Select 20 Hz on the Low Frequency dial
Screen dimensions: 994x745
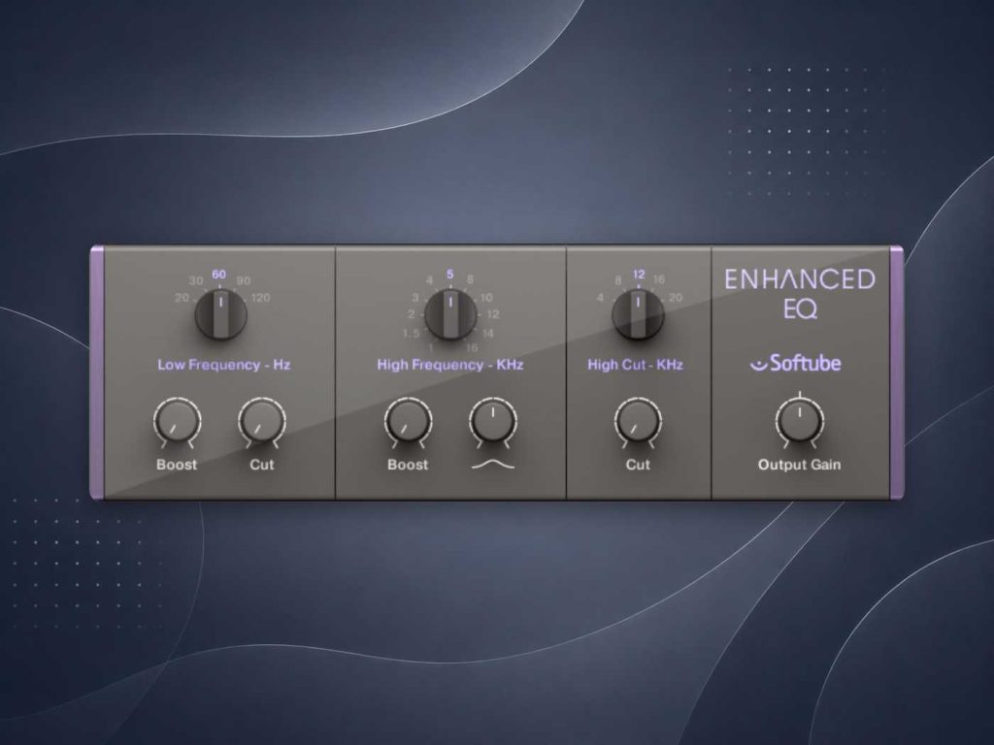182,298
